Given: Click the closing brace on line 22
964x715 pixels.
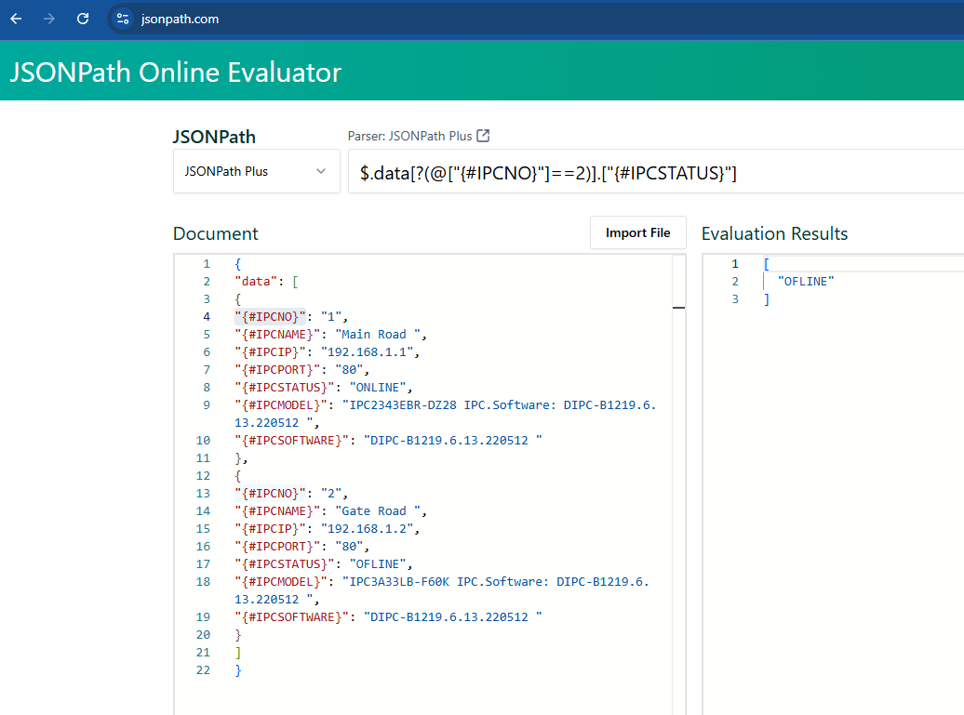Looking at the screenshot, I should (x=238, y=670).
